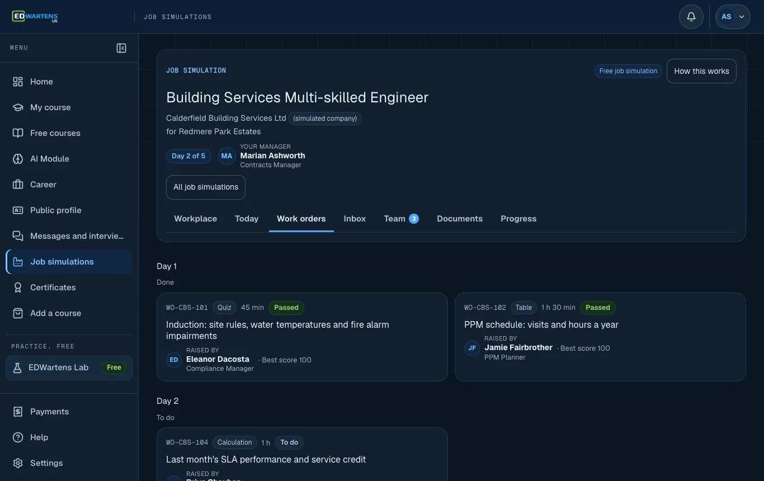This screenshot has height=481, width=764.
Task: Click the Career briefcase icon
Action: (18, 185)
